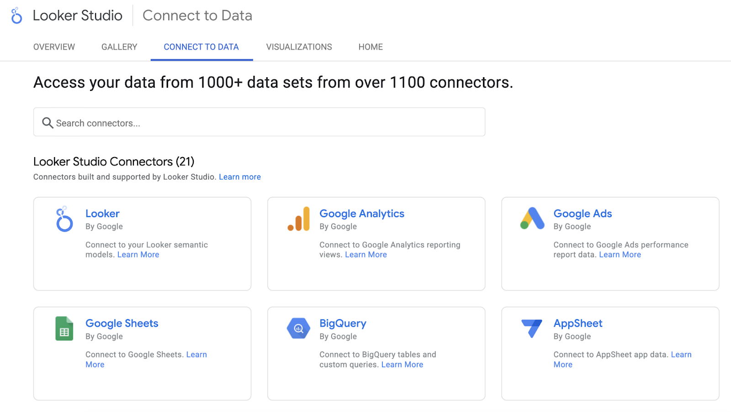
Task: Click the magnifying glass search icon
Action: 48,123
